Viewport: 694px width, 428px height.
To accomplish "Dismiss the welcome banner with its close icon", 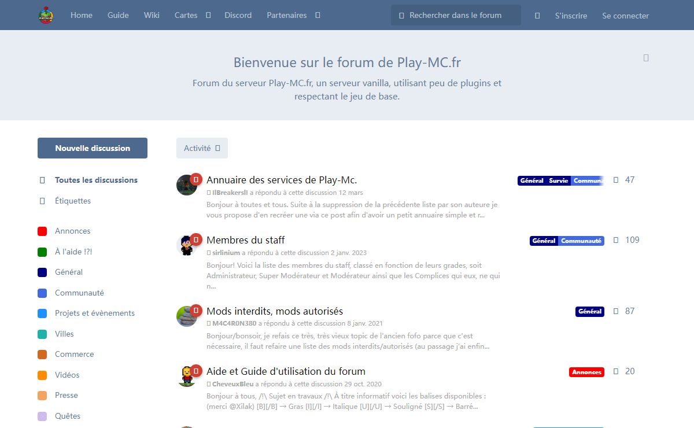I will [646, 58].
